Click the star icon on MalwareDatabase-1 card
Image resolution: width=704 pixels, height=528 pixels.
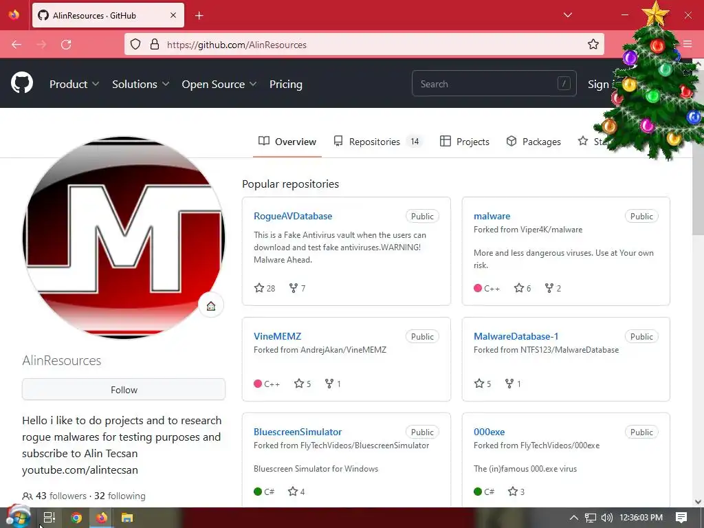point(479,384)
